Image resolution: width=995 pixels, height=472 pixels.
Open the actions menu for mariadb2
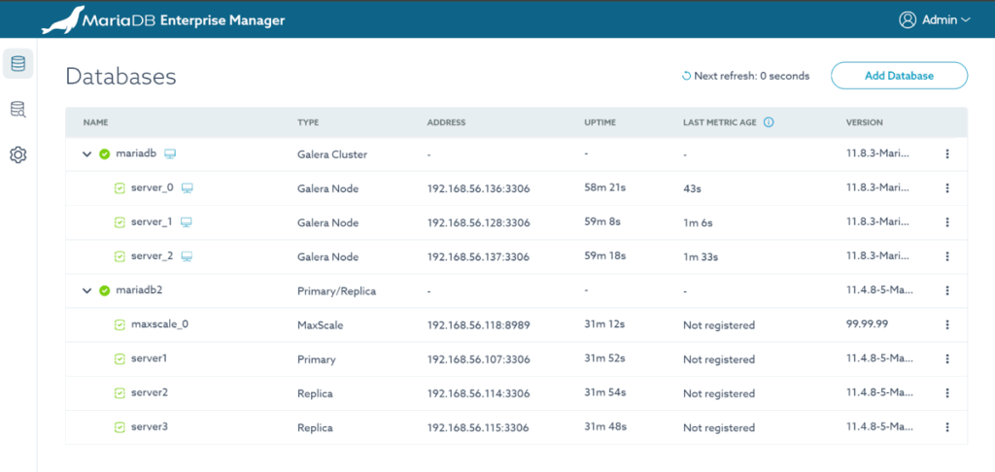point(947,290)
